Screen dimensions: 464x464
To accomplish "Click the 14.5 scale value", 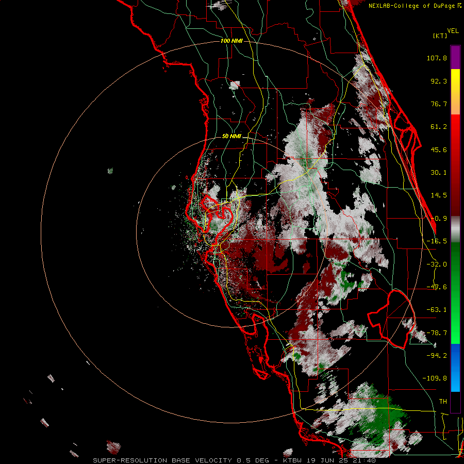I will tap(439, 195).
